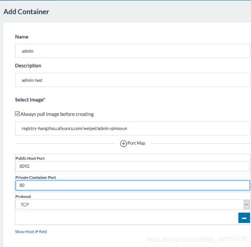Viewport: 251px width, 247px height.
Task: Click the Port Map label text
Action: coord(136,143)
